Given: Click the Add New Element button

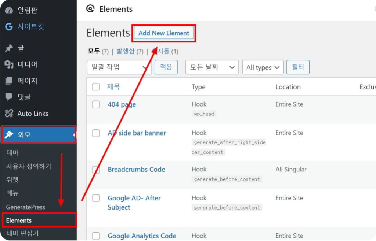Looking at the screenshot, I should point(164,33).
